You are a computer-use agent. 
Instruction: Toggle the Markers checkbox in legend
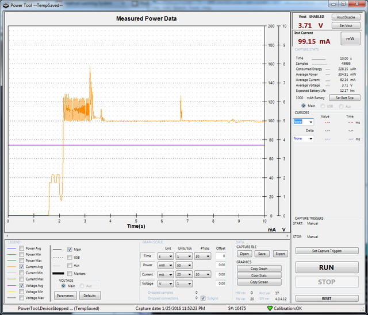click(70, 274)
